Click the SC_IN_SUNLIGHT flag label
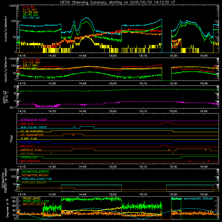The image size is (222, 222). click(x=32, y=131)
